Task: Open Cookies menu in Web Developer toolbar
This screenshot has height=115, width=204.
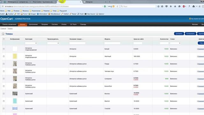Action: (10, 14)
